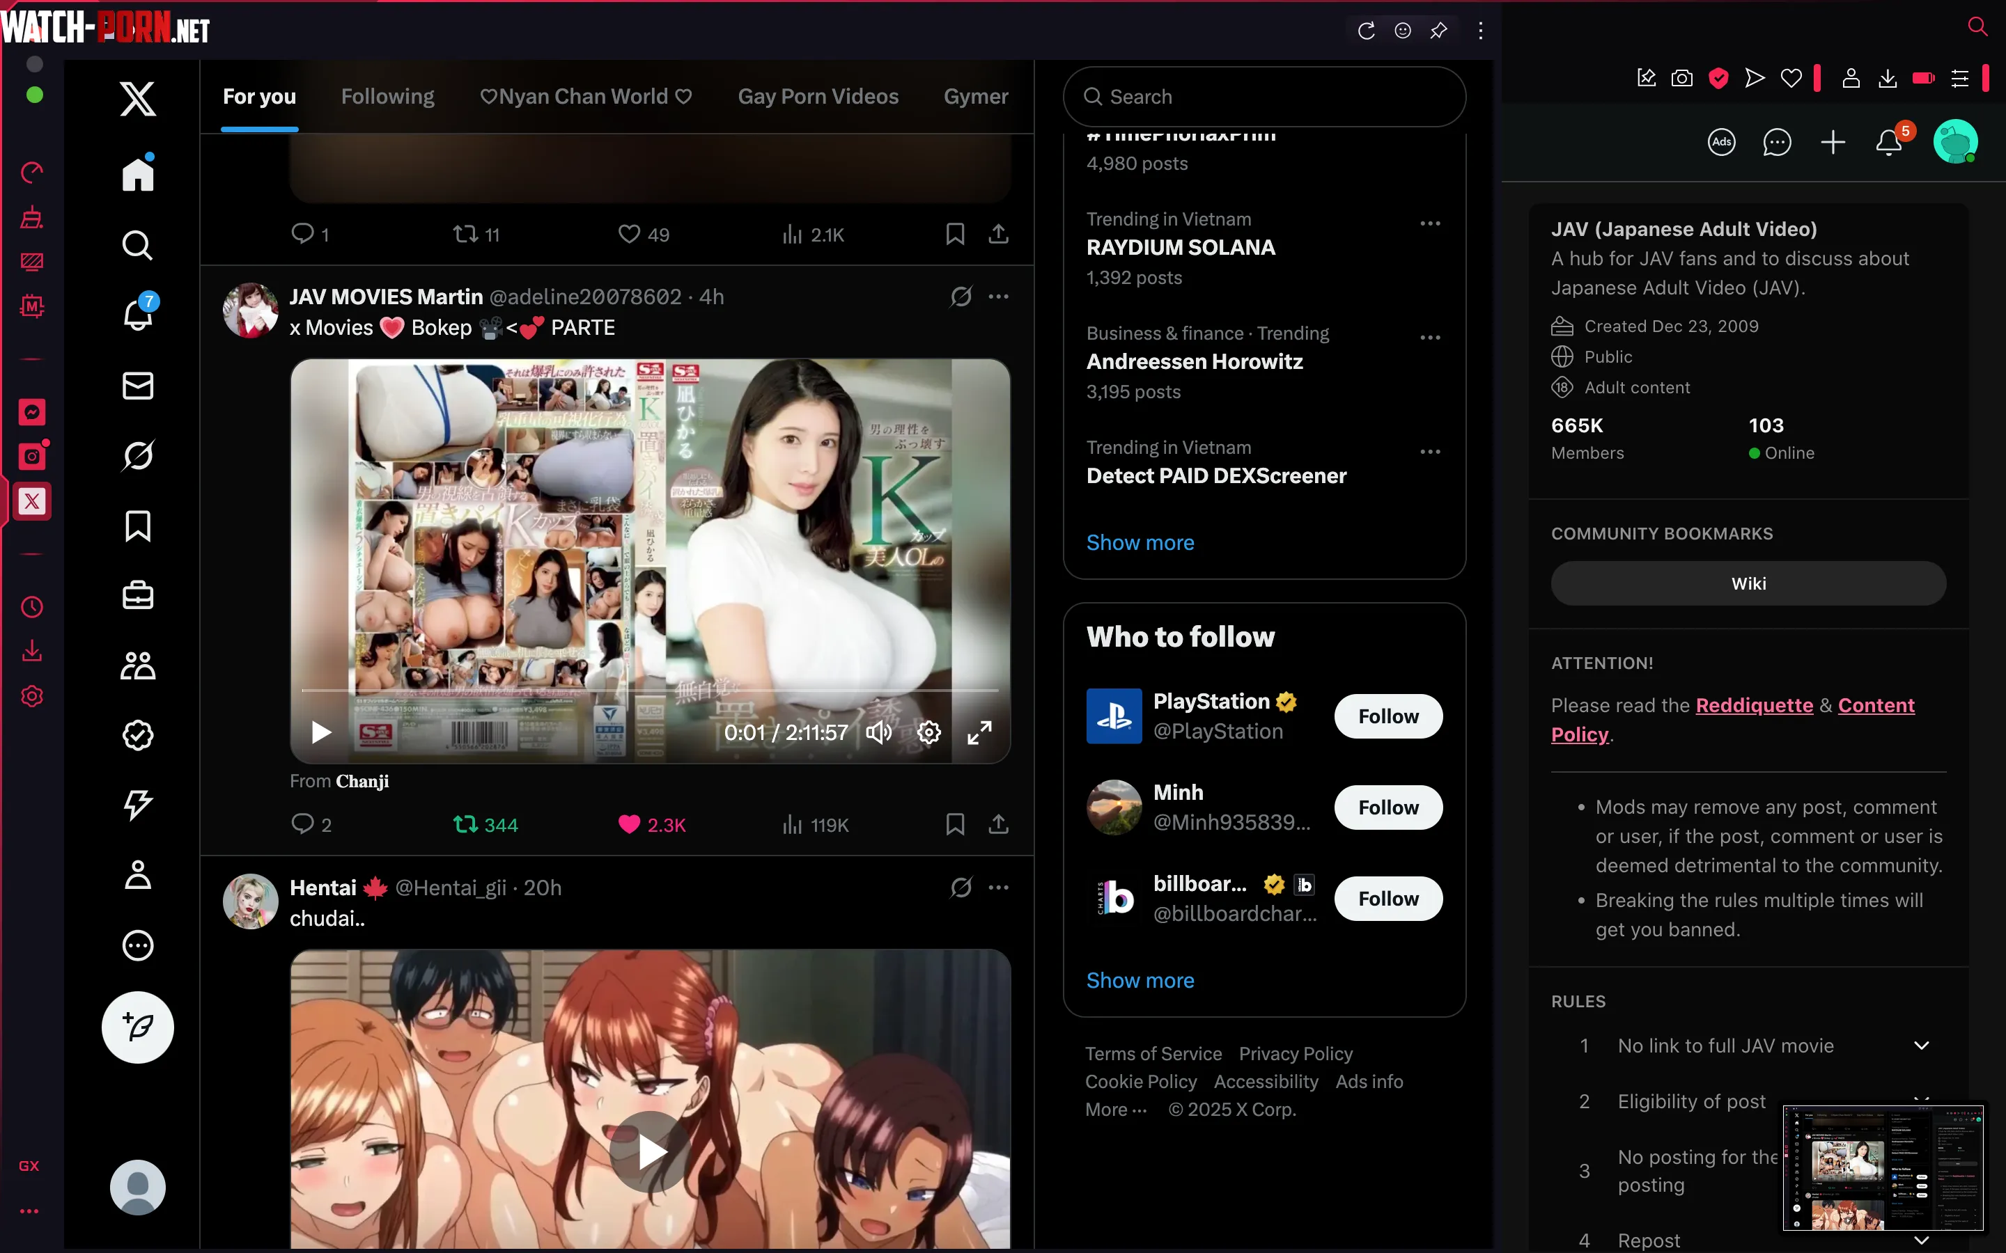This screenshot has height=1253, width=2006.
Task: Open video settings gear menu
Action: click(x=928, y=732)
